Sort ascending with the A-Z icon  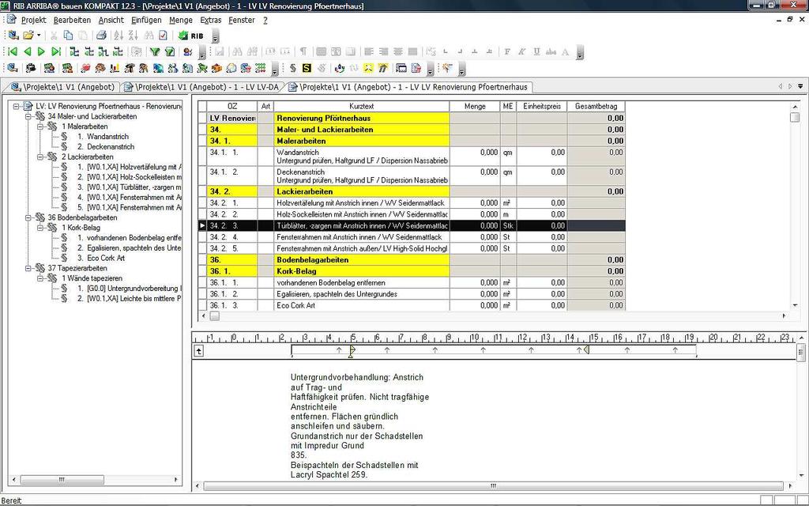point(119,36)
